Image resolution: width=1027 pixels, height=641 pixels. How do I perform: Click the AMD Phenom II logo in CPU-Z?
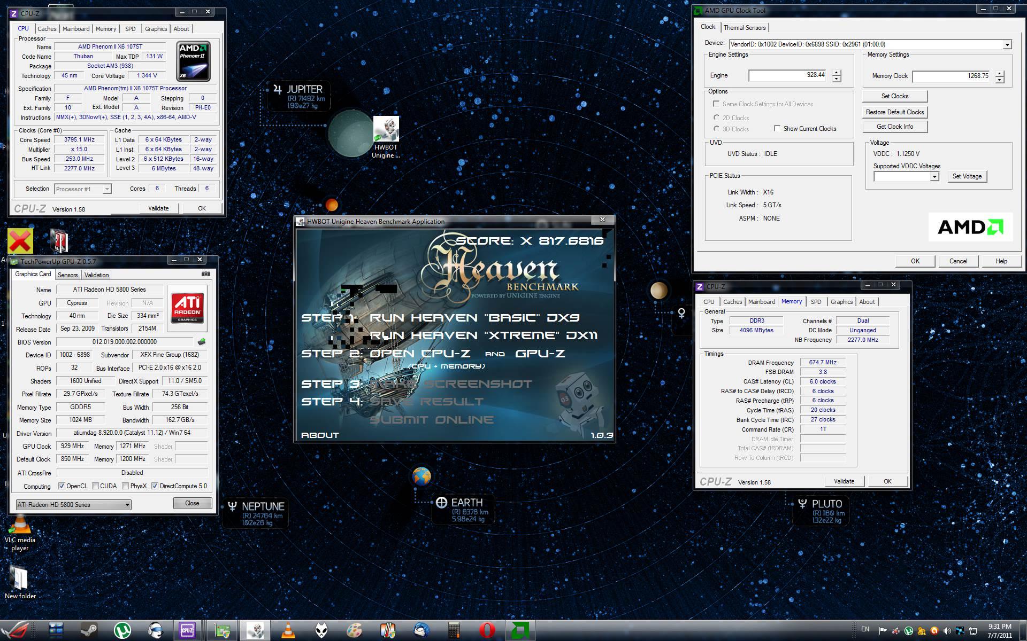(x=193, y=61)
